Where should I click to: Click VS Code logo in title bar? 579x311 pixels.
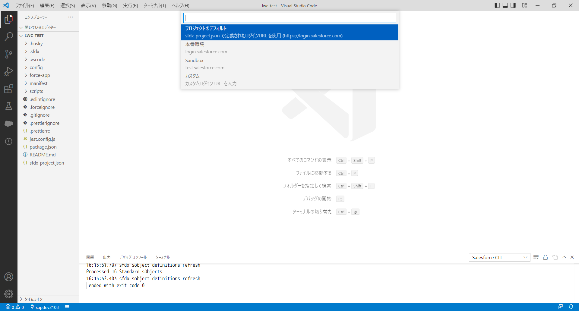(6, 5)
